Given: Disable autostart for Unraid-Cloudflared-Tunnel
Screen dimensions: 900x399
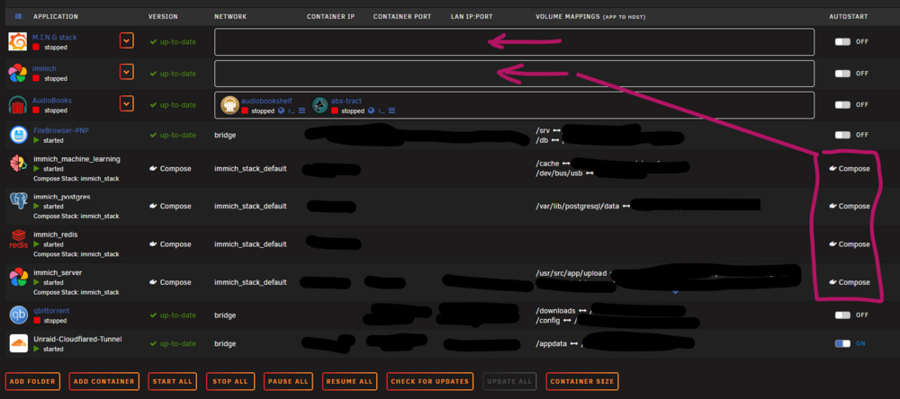Looking at the screenshot, I should coord(842,344).
